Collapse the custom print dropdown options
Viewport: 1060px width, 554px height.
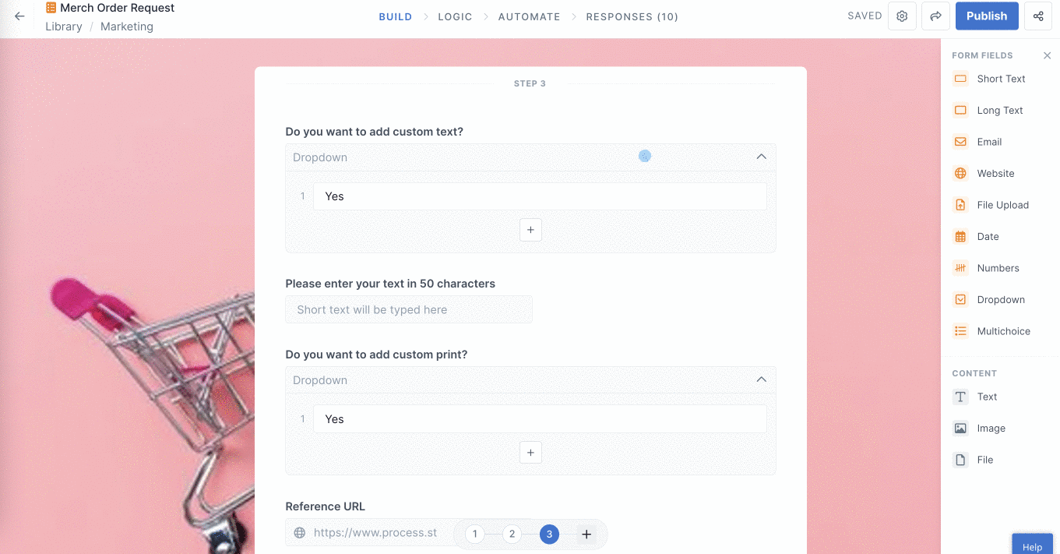pyautogui.click(x=761, y=380)
